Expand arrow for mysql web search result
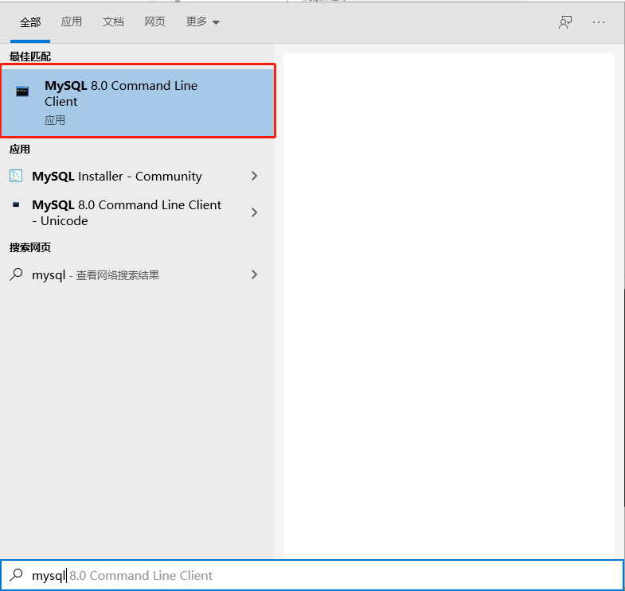Image resolution: width=625 pixels, height=591 pixels. pos(254,274)
